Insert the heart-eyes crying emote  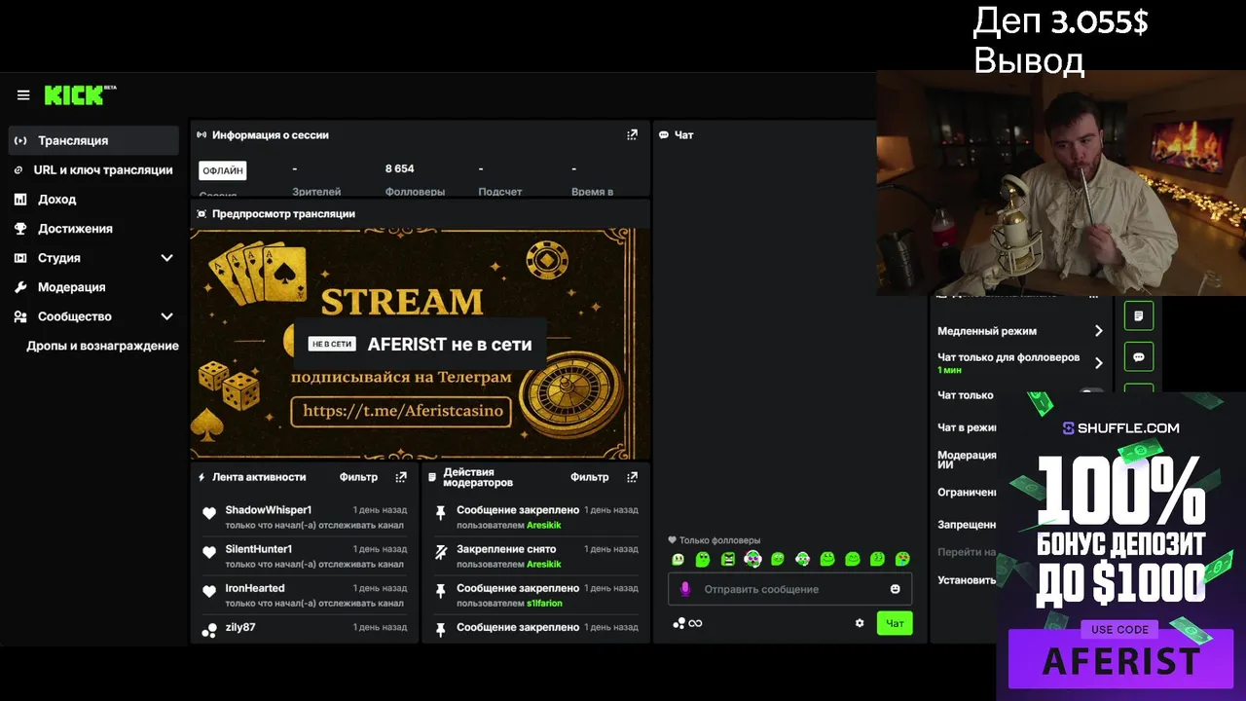[902, 559]
